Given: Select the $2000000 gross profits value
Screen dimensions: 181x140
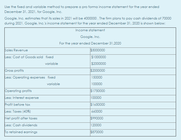Looking at the screenshot, I should [98, 71].
